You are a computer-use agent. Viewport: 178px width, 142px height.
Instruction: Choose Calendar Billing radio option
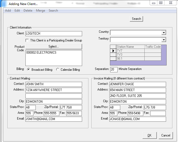58,70
